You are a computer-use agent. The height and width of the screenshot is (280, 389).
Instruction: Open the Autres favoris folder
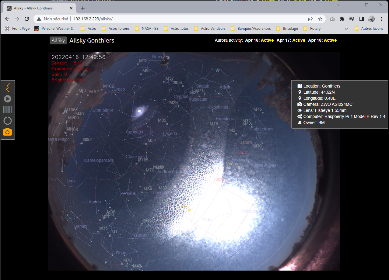(369, 29)
